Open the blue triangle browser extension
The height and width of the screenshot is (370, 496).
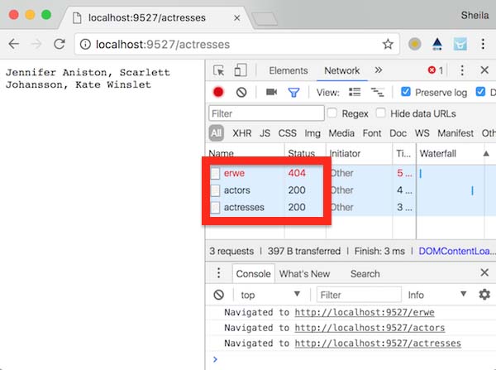(x=437, y=44)
